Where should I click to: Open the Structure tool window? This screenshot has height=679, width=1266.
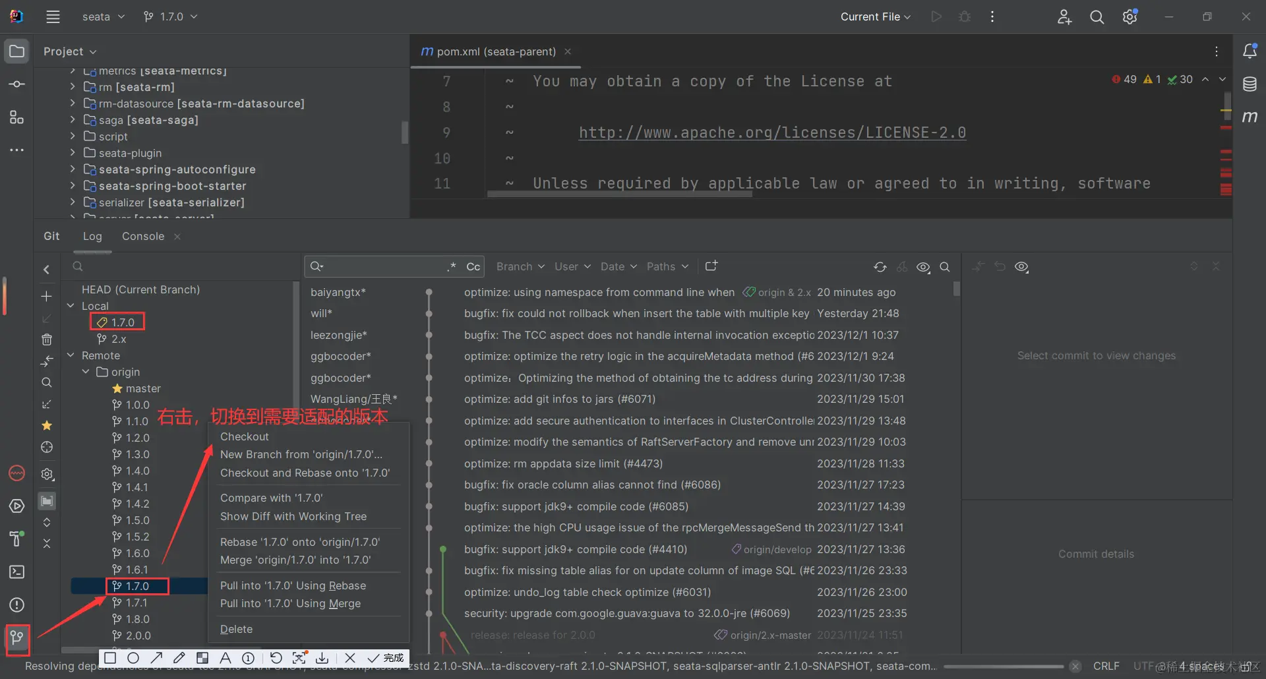pyautogui.click(x=17, y=117)
